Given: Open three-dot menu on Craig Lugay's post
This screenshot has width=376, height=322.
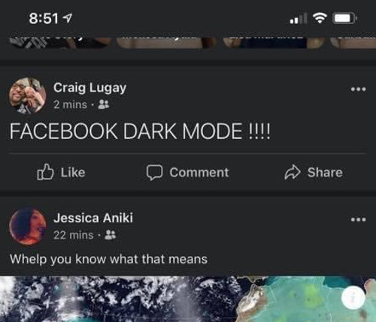Looking at the screenshot, I should 358,89.
